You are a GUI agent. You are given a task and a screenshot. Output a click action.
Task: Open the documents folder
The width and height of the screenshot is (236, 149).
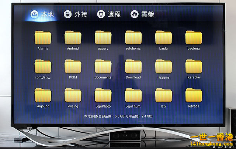103,67
